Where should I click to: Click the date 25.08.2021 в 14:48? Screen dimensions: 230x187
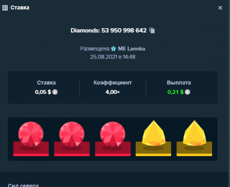tap(113, 57)
